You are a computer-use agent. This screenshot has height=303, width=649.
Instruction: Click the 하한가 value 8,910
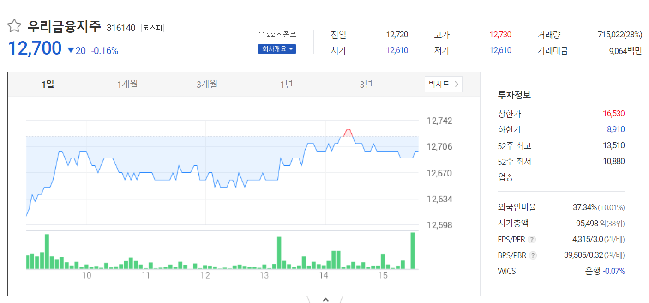pos(616,129)
